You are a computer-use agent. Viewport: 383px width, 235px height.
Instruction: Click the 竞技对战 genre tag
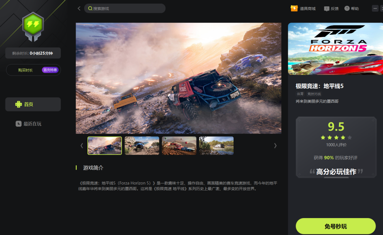tap(314, 94)
